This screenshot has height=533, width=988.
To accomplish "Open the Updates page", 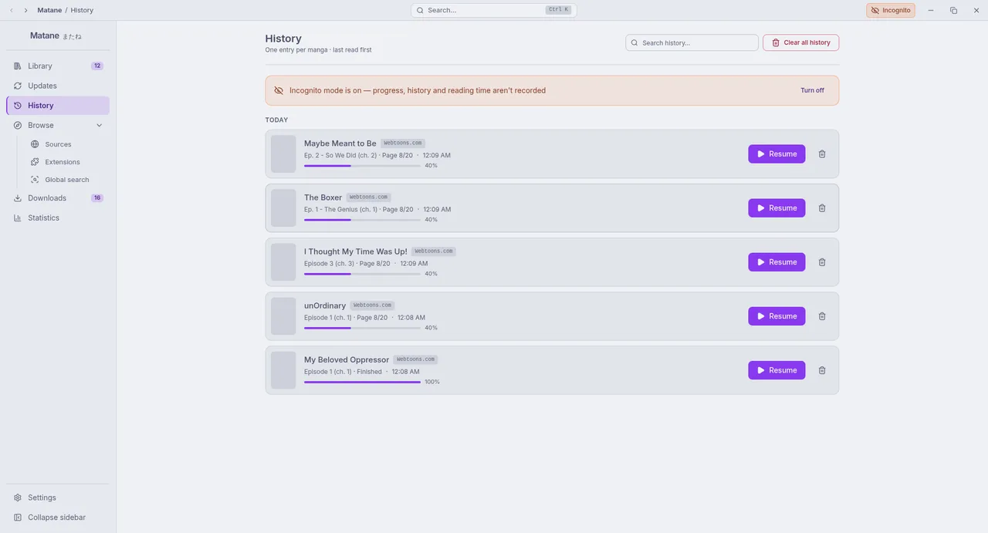I will coord(58,86).
